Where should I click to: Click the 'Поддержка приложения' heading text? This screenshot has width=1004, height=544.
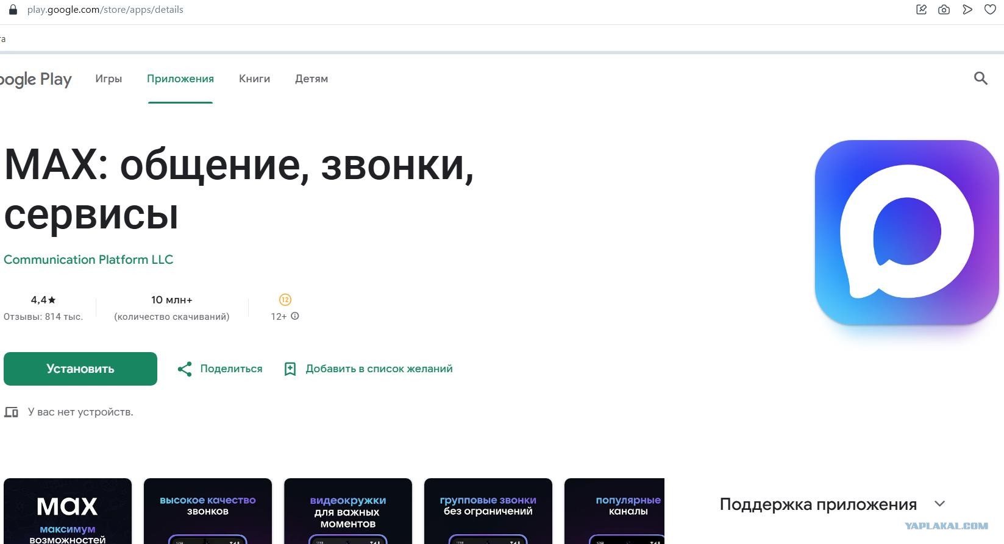[818, 504]
